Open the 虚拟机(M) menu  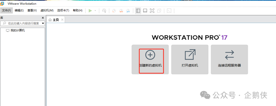coord(47,10)
